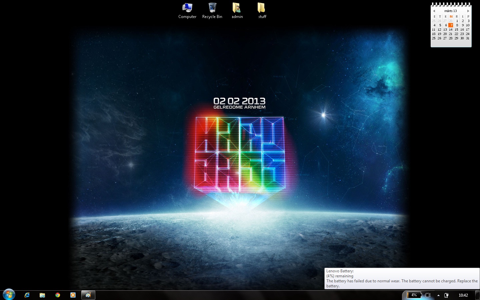480x300 pixels.
Task: Click the Lenovo Battery tooltip message
Action: (402, 279)
